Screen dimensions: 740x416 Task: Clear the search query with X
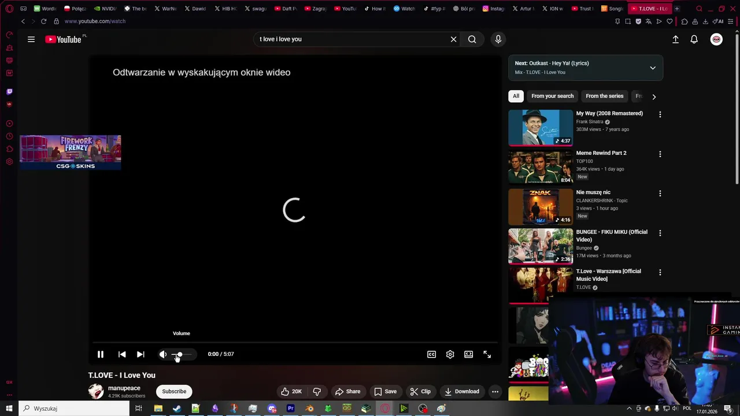tap(454, 39)
